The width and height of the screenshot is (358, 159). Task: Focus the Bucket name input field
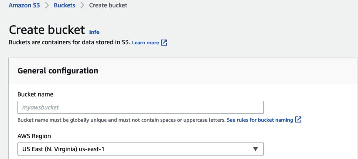140,107
